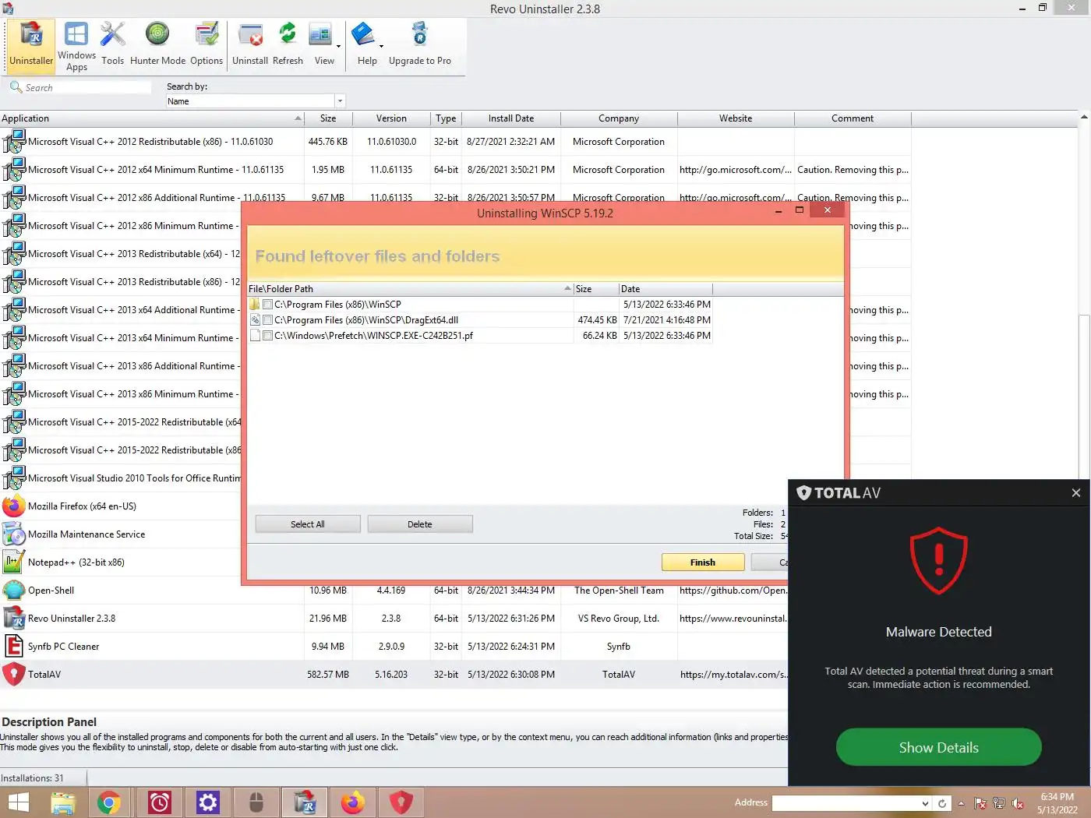Image resolution: width=1091 pixels, height=818 pixels.
Task: Click the Website column header
Action: [736, 118]
